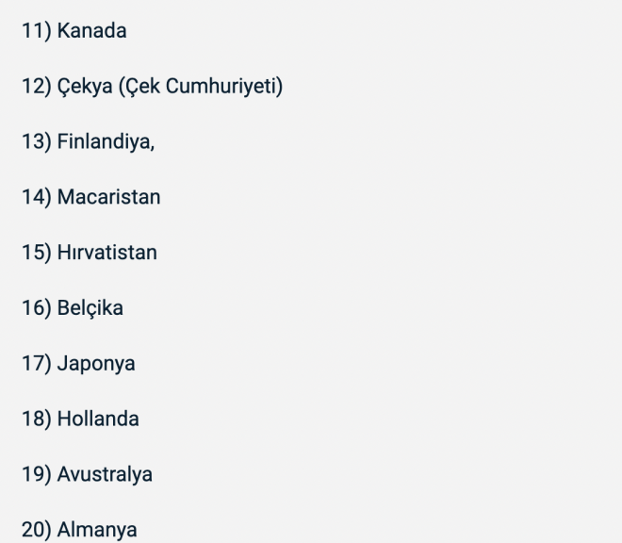Click the number 15 before Hırvatistan
The image size is (622, 543).
pos(34,254)
